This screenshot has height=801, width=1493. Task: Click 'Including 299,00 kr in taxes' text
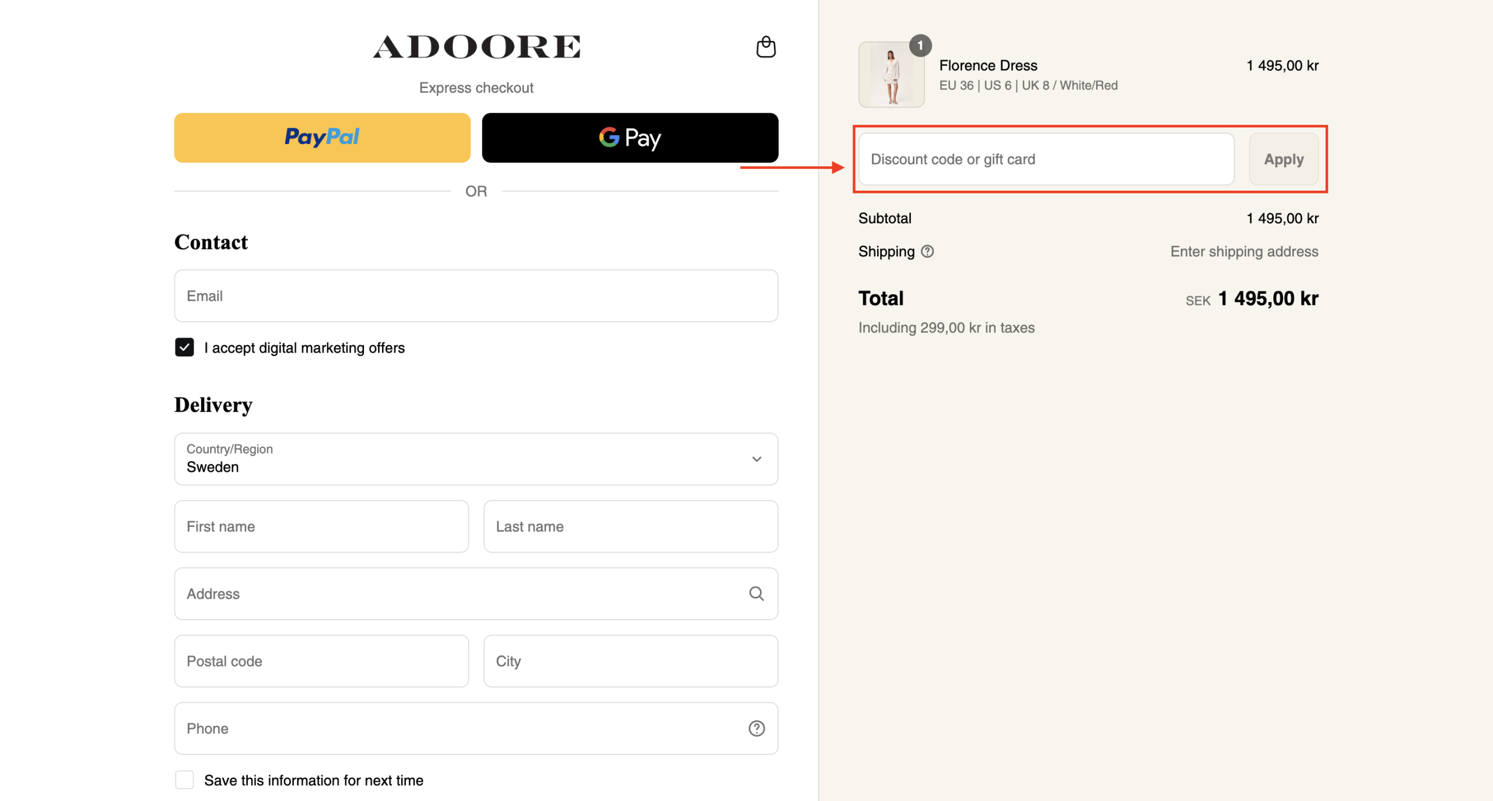[947, 328]
